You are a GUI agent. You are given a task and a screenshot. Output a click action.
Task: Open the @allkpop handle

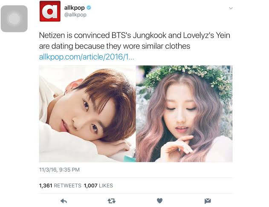75,15
